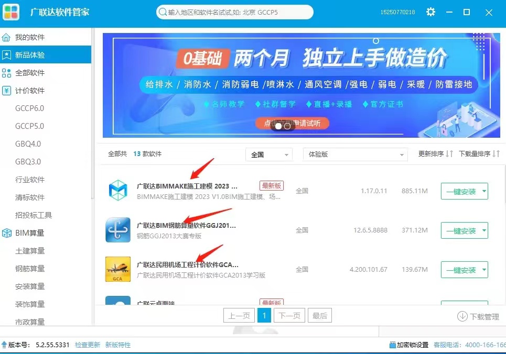506x354 pixels.
Task: Open 我的软件 section
Action: (x=46, y=37)
